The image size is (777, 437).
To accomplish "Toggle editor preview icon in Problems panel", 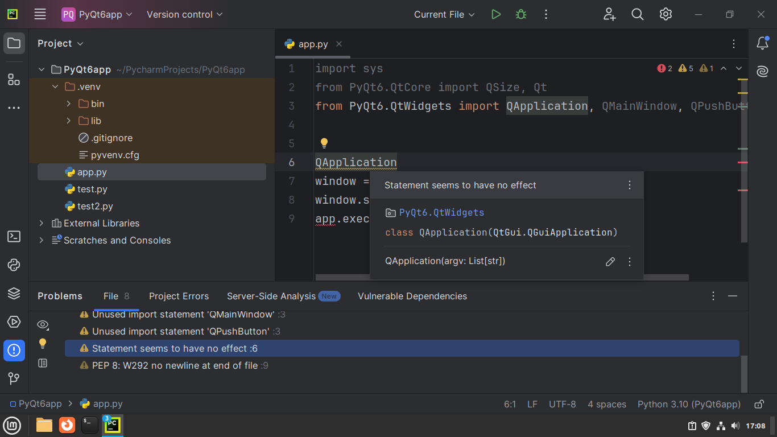I will [x=43, y=363].
